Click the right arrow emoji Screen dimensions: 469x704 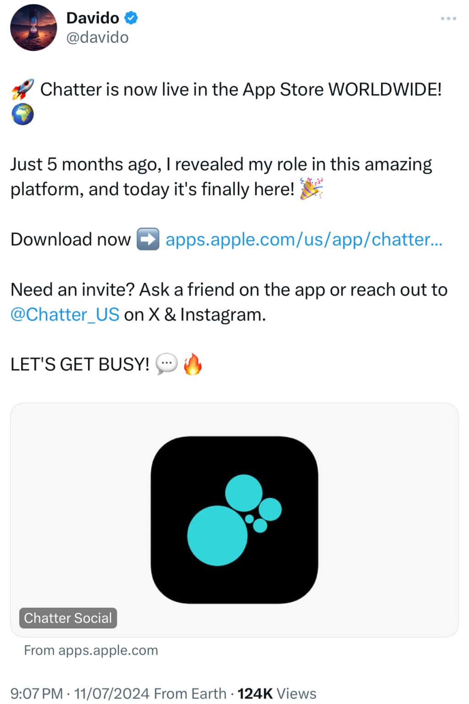(148, 239)
